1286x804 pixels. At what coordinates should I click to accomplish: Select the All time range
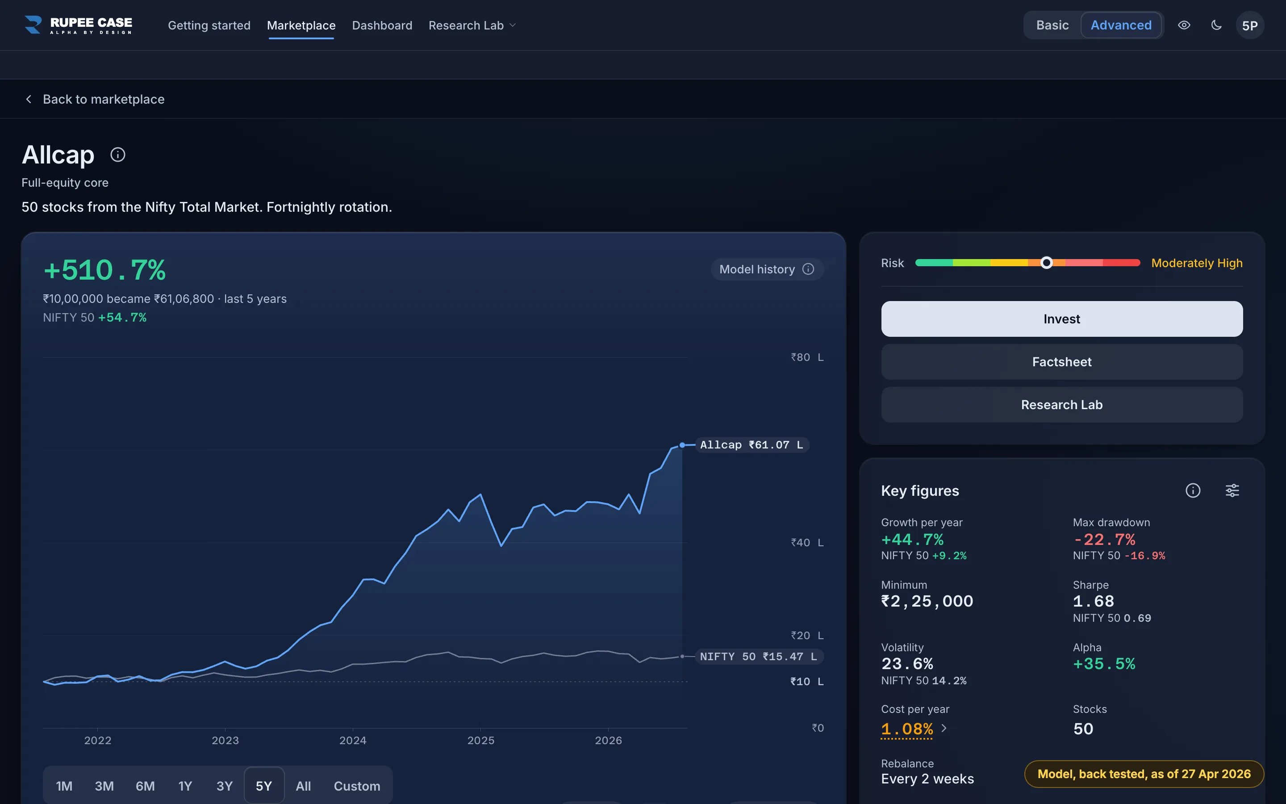(x=304, y=785)
